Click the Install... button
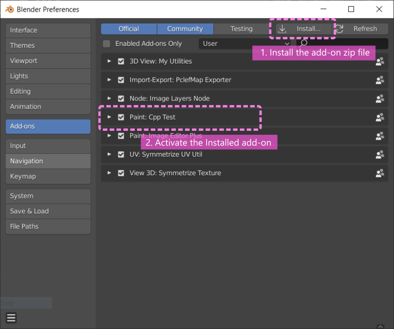 (304, 29)
